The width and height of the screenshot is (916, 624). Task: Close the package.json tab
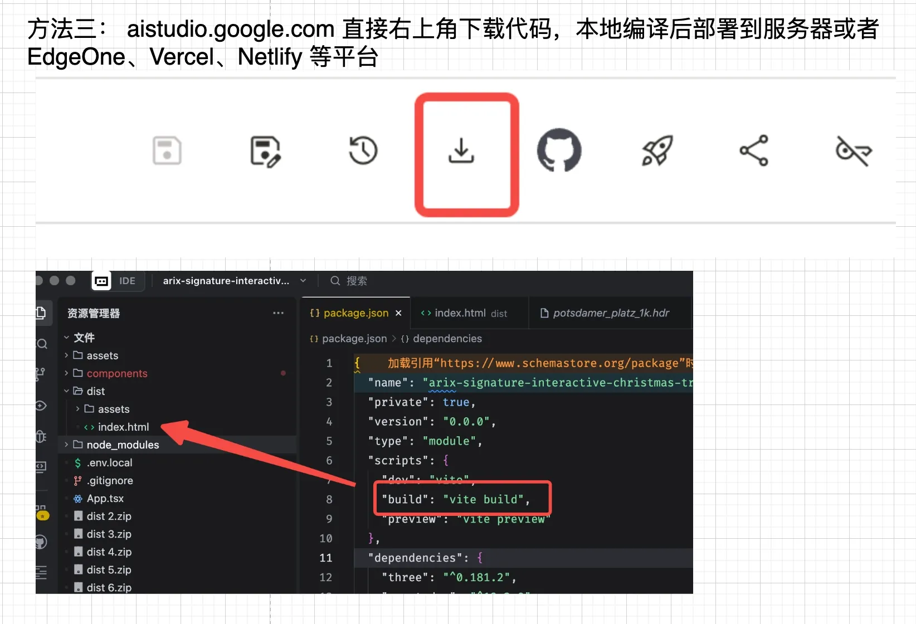pyautogui.click(x=398, y=313)
